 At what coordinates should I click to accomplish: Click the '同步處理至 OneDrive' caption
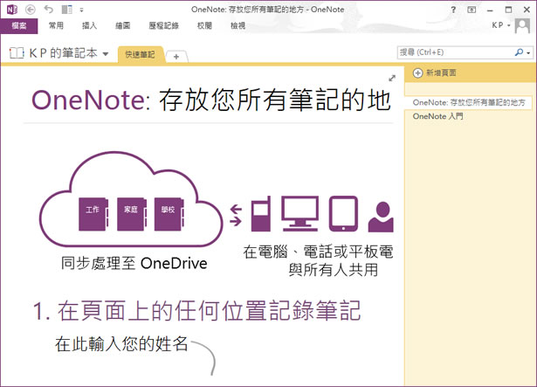point(134,263)
